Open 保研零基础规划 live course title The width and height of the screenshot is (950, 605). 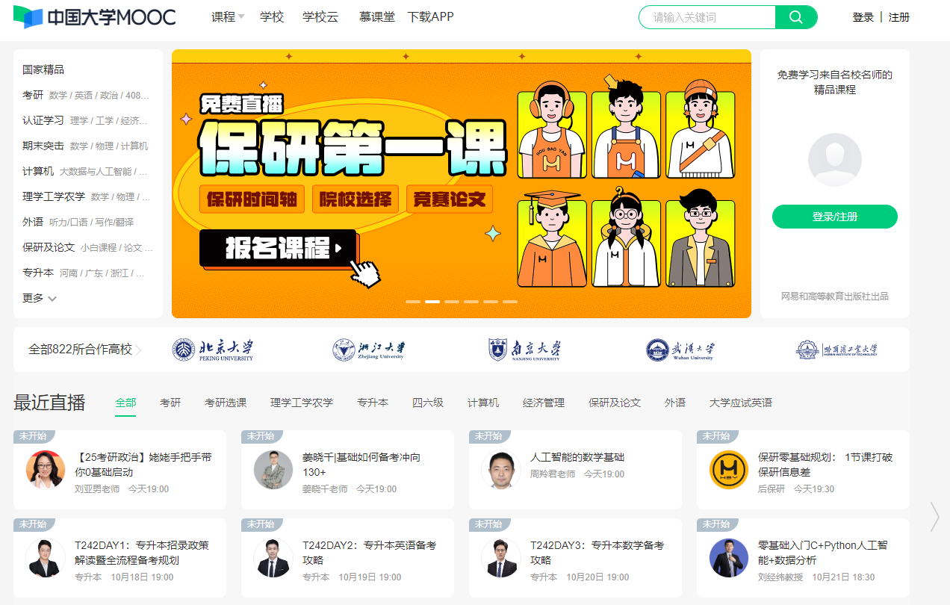point(825,465)
